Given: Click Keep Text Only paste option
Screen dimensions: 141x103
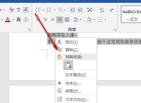Looking at the screenshot, I should click(68, 65).
